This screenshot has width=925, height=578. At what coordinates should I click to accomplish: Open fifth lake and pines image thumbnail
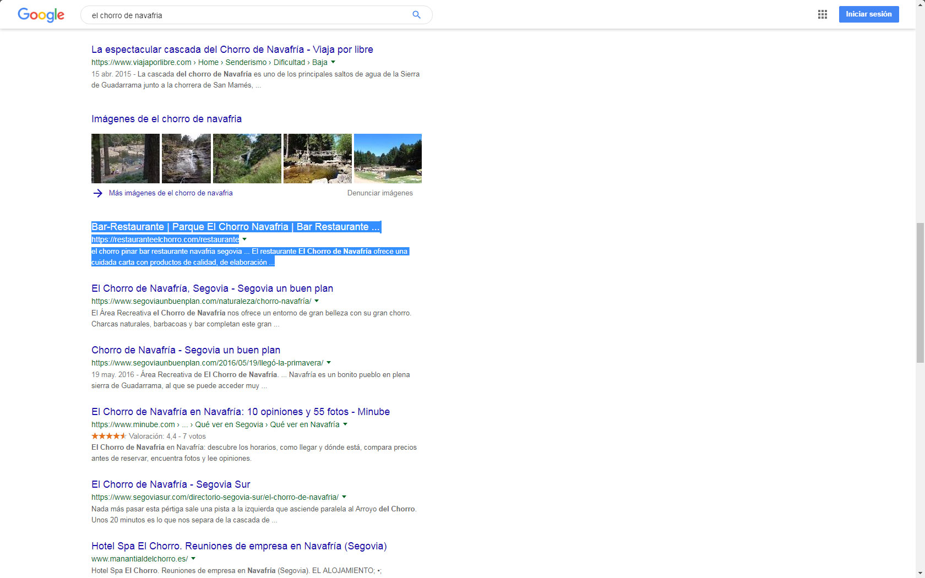tap(388, 159)
